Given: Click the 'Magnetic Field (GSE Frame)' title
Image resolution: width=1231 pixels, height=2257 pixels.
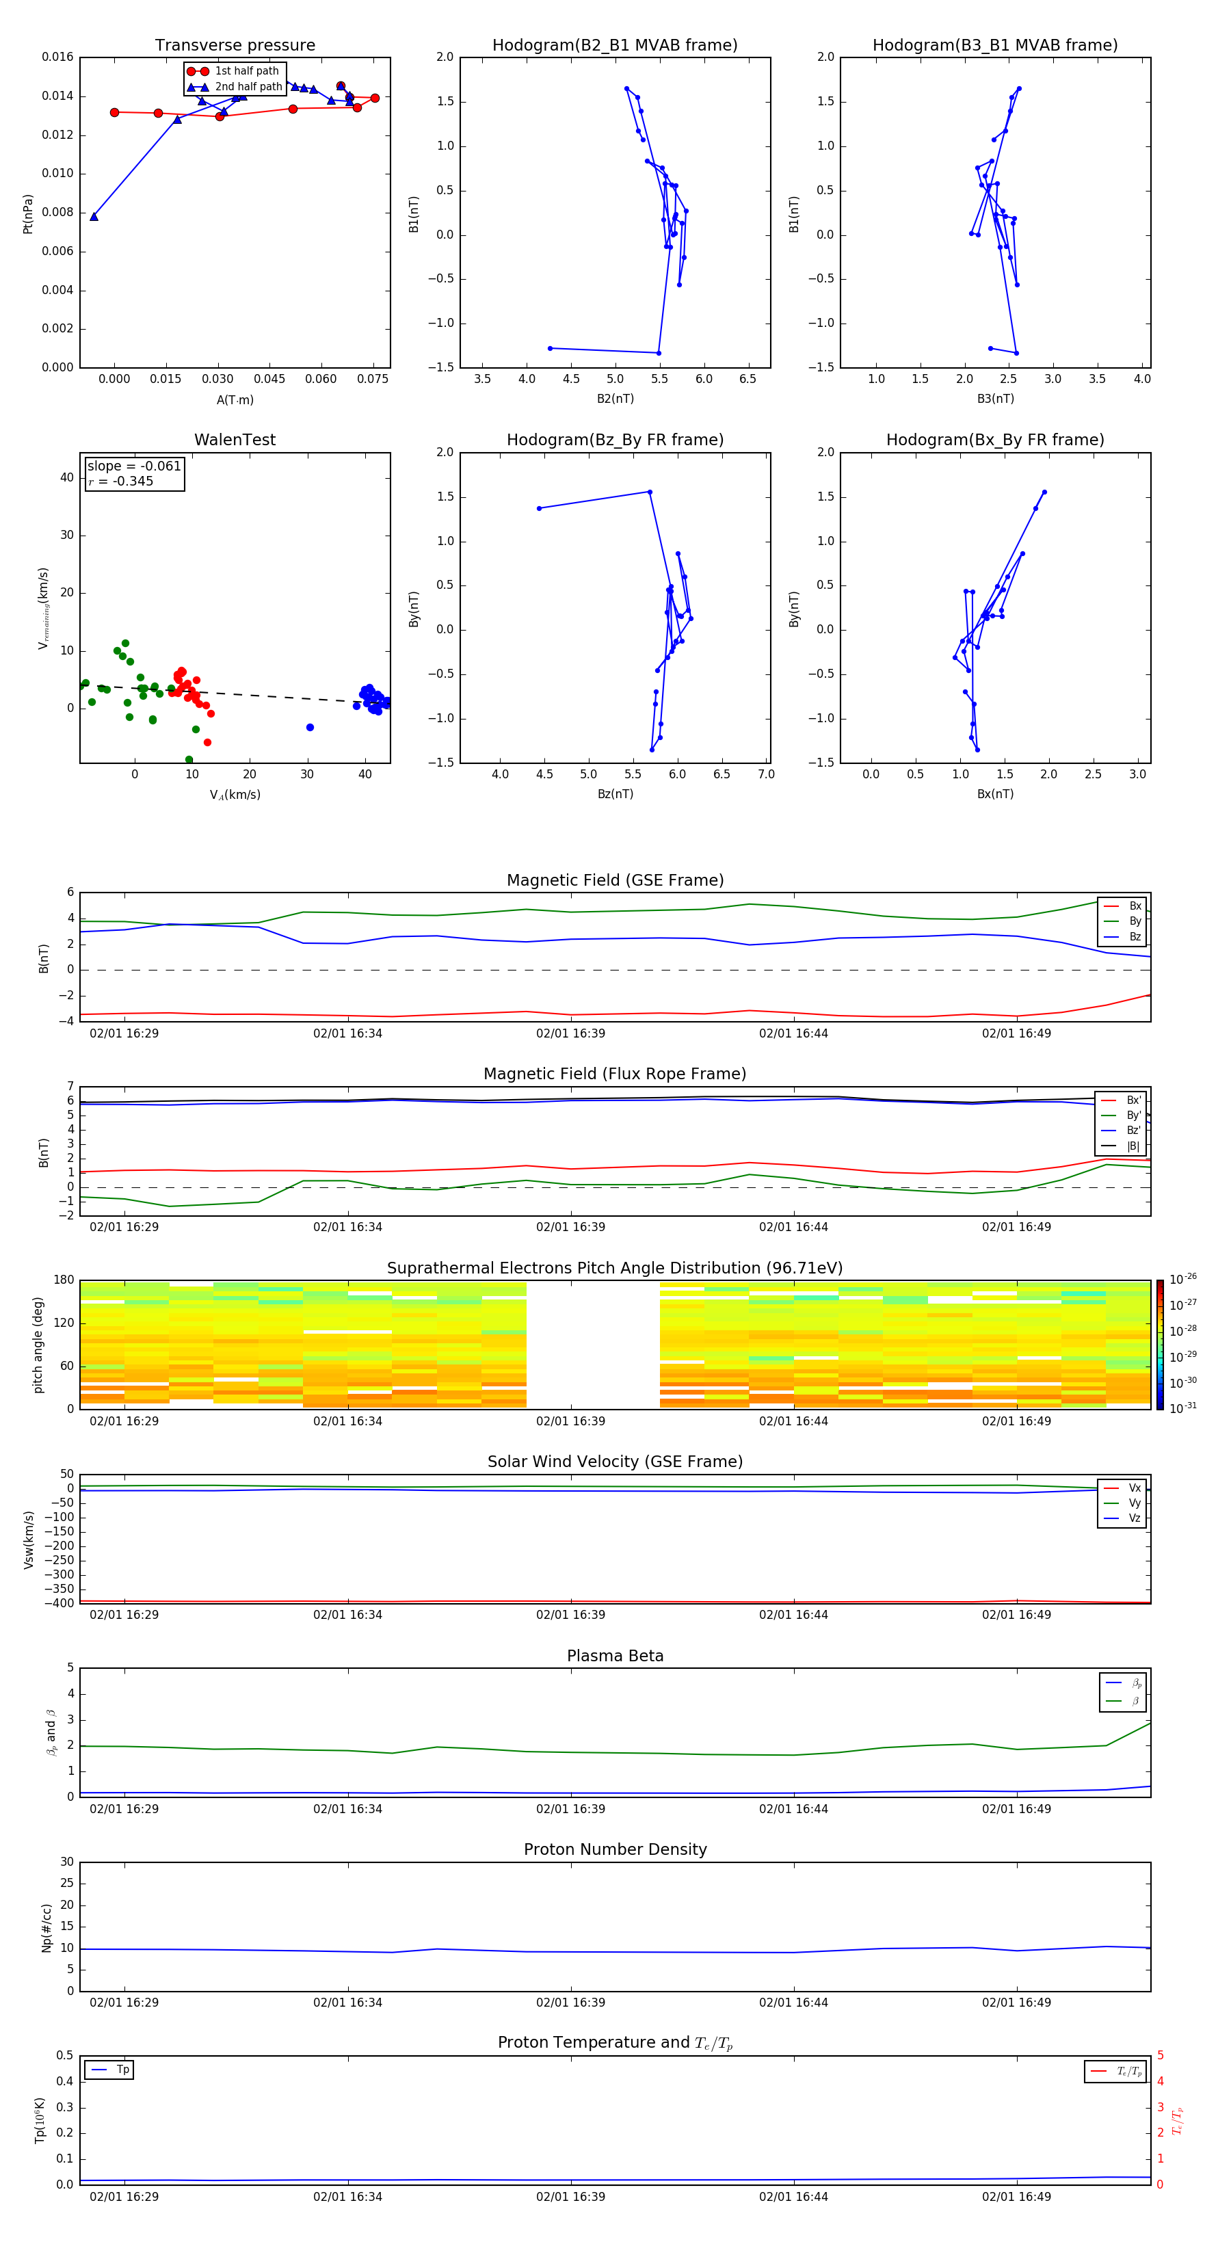Looking at the screenshot, I should pos(615,880).
